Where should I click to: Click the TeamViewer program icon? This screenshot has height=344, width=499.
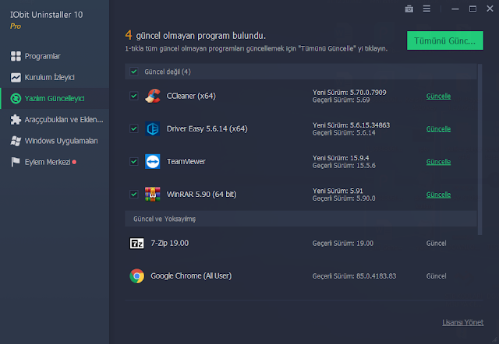click(153, 161)
